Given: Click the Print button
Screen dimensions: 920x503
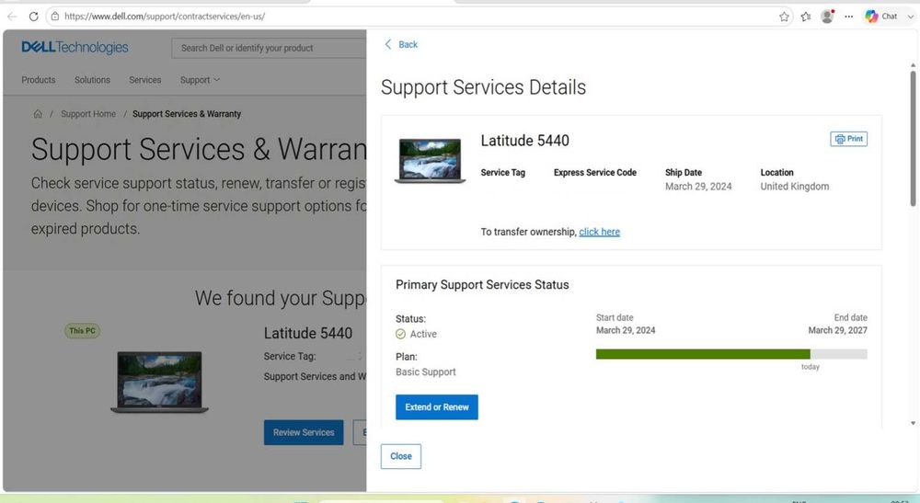Looking at the screenshot, I should (x=848, y=139).
